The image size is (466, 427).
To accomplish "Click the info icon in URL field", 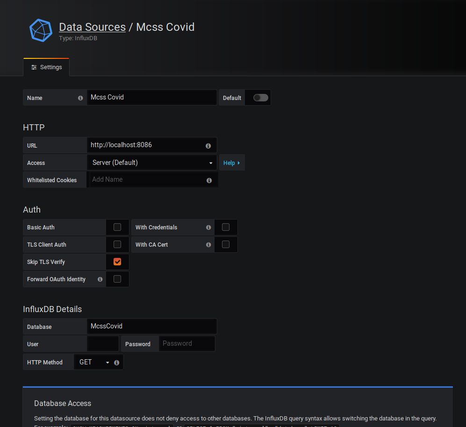I will [208, 146].
